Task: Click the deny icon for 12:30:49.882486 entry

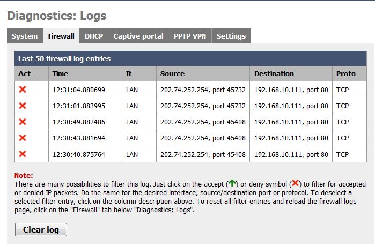Action: pyautogui.click(x=23, y=122)
